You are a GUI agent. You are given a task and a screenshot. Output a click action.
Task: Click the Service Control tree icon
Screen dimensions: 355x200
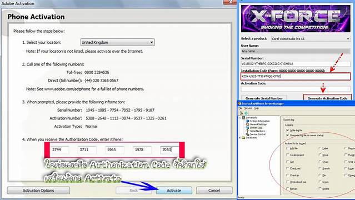click(x=247, y=134)
